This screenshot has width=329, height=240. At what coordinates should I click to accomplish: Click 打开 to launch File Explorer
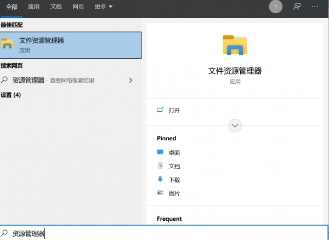174,110
